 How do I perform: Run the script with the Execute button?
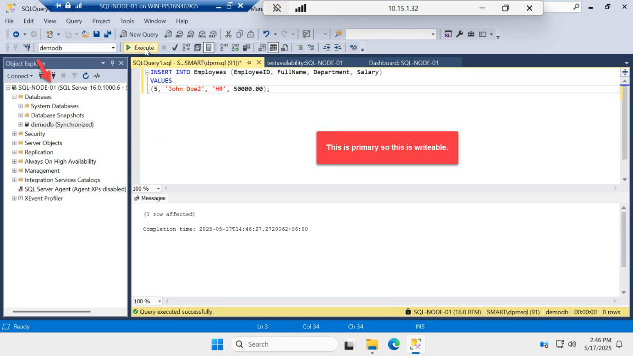click(141, 48)
